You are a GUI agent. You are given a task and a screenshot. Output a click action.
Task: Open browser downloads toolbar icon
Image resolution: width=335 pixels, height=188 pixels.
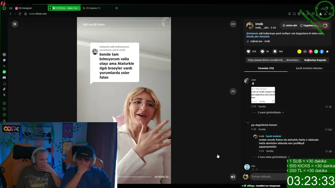tap(325, 14)
